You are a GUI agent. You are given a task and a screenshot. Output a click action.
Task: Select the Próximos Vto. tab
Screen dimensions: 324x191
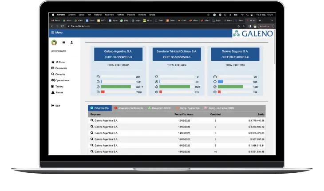[100, 108]
